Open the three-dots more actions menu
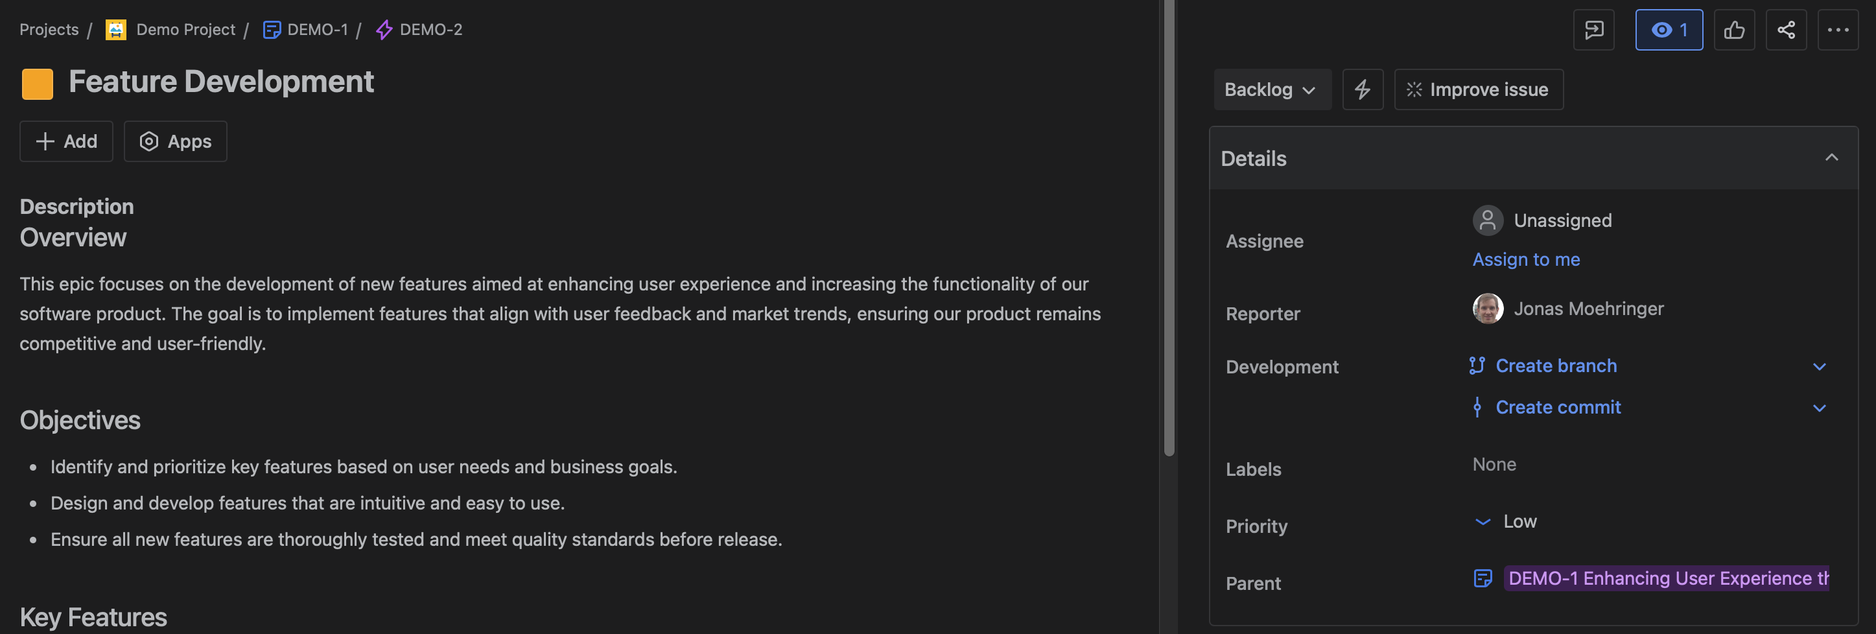 (x=1837, y=30)
